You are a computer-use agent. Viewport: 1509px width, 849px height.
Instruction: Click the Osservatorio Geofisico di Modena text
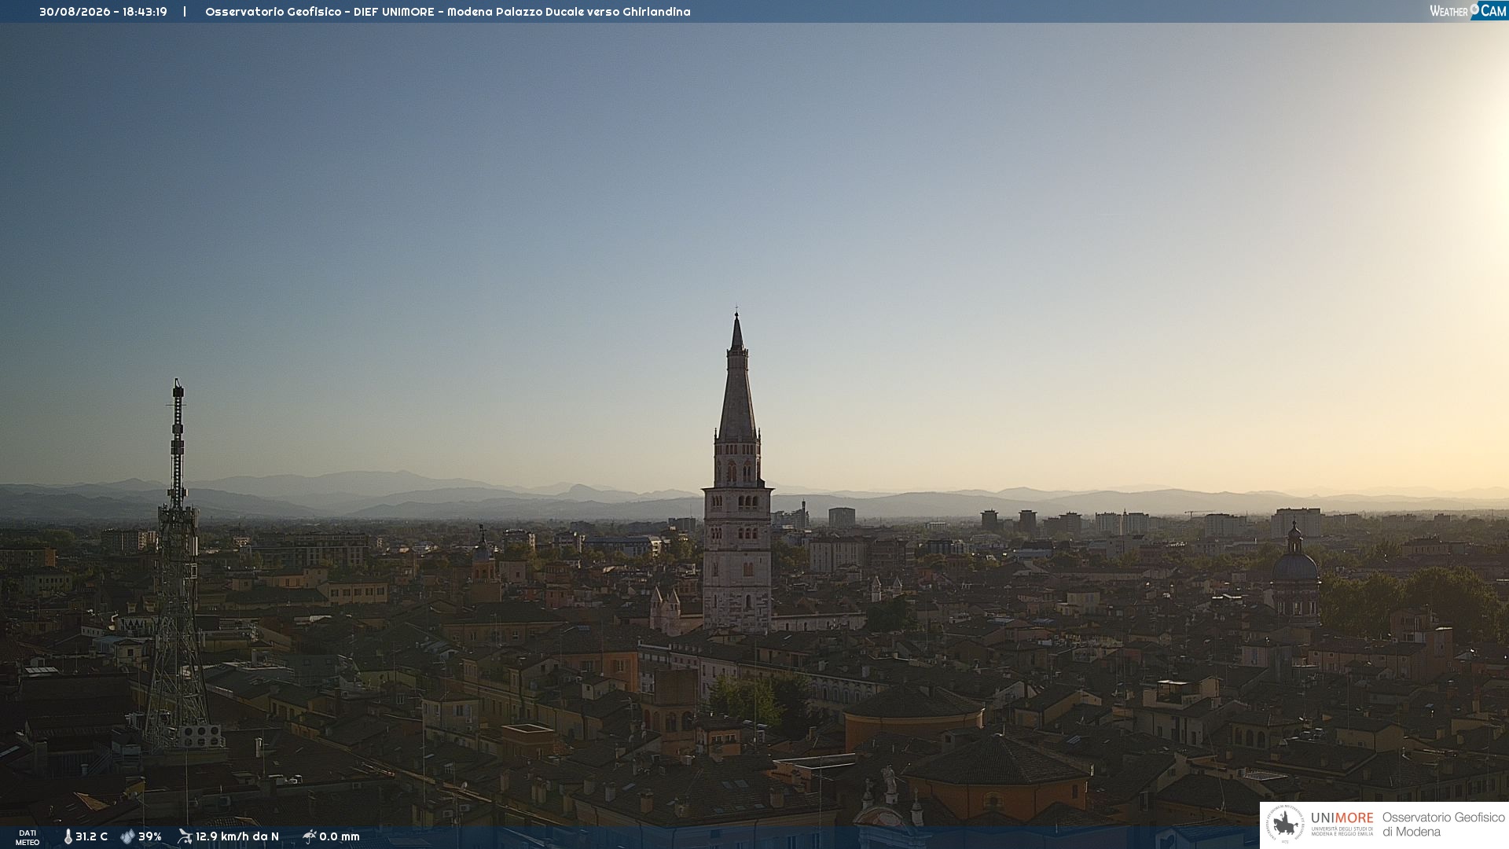[x=1443, y=825]
